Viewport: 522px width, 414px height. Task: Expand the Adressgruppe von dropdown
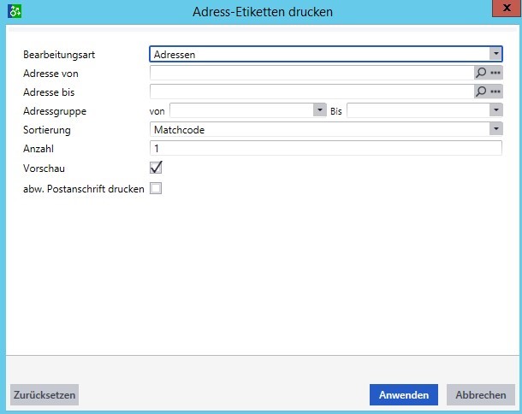point(320,110)
